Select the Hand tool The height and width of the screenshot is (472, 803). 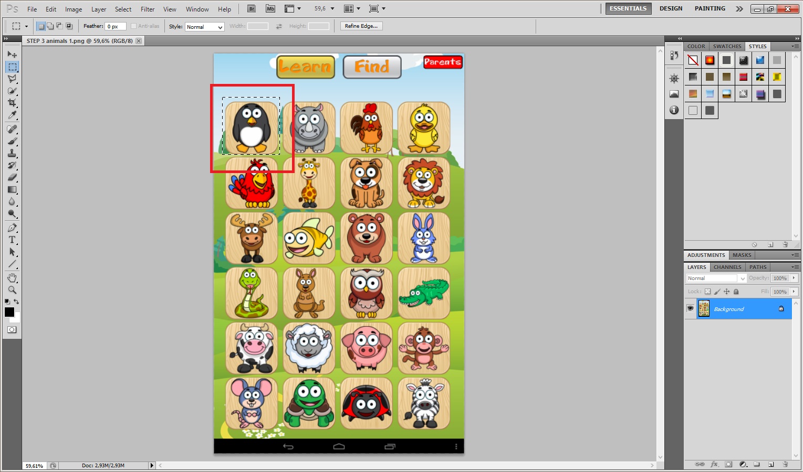tap(12, 277)
